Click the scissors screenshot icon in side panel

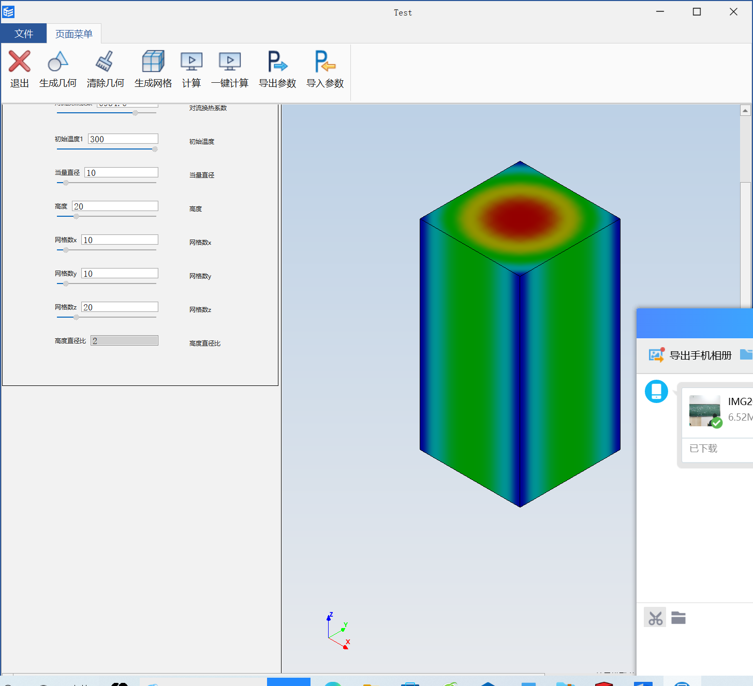tap(655, 618)
